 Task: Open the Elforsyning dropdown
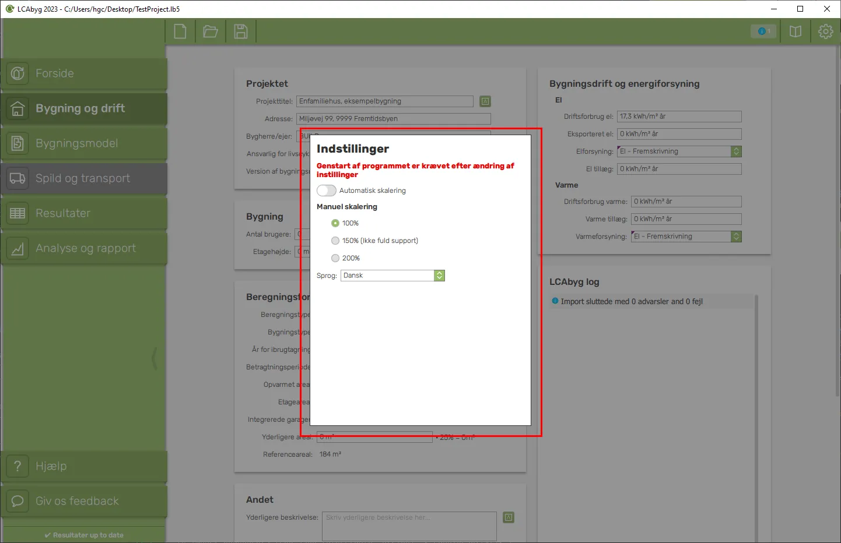(x=679, y=151)
